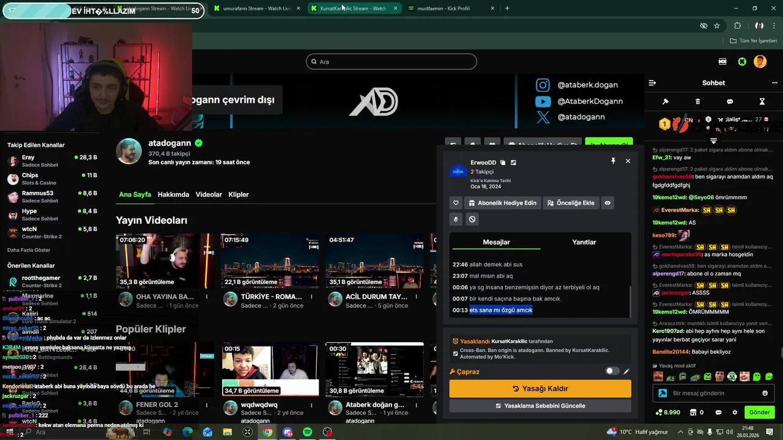Open the @AtaberkDogann YouTube link
This screenshot has height=440, width=783.
pyautogui.click(x=579, y=101)
